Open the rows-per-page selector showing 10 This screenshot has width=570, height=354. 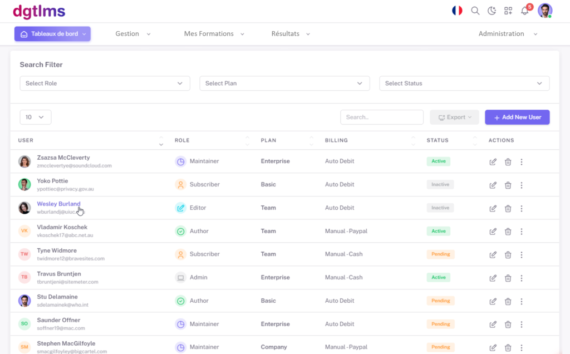coord(35,117)
